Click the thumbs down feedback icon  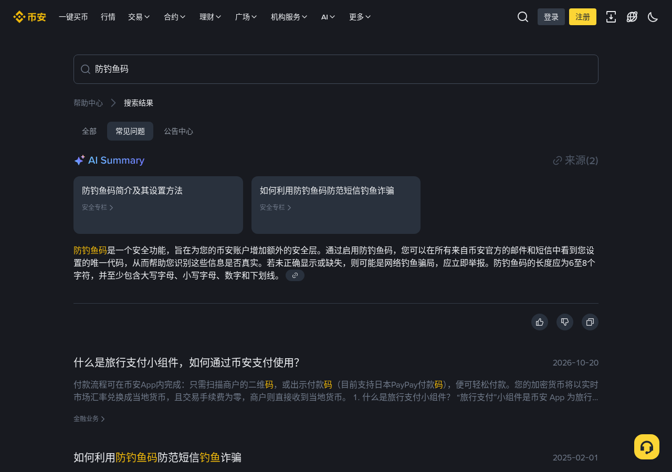point(565,322)
